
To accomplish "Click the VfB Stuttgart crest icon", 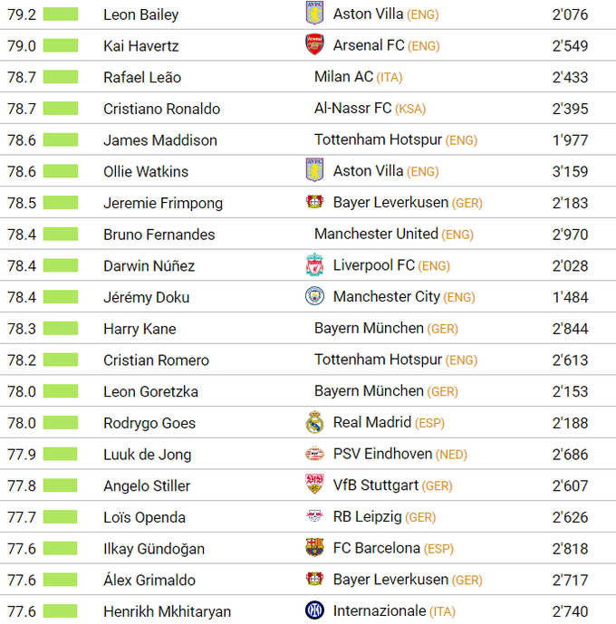I will tap(314, 485).
